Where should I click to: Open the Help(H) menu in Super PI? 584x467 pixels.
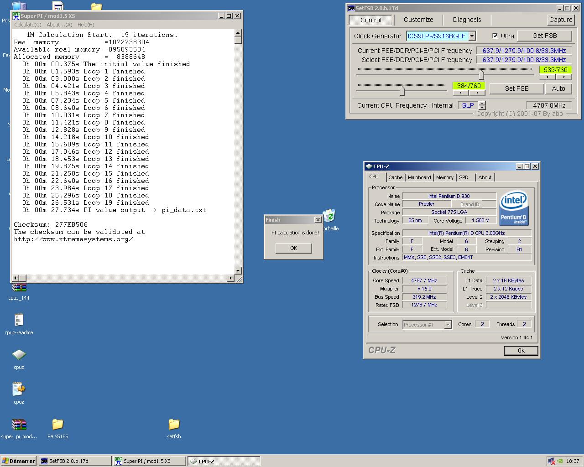coord(86,25)
